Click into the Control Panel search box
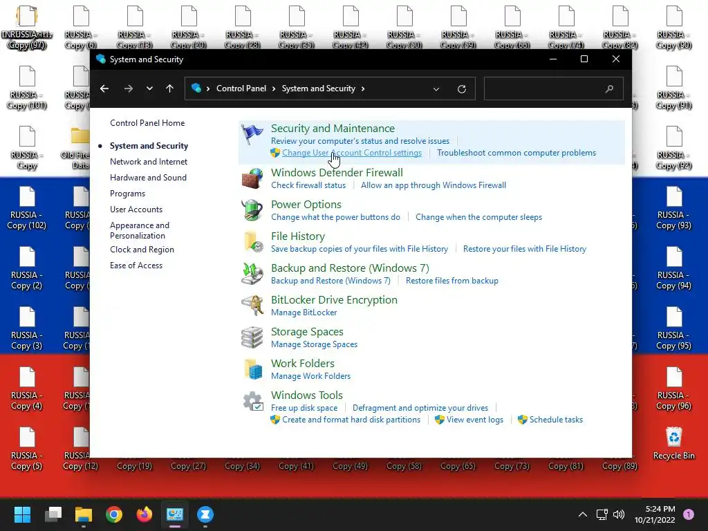The image size is (708, 531). 554,89
